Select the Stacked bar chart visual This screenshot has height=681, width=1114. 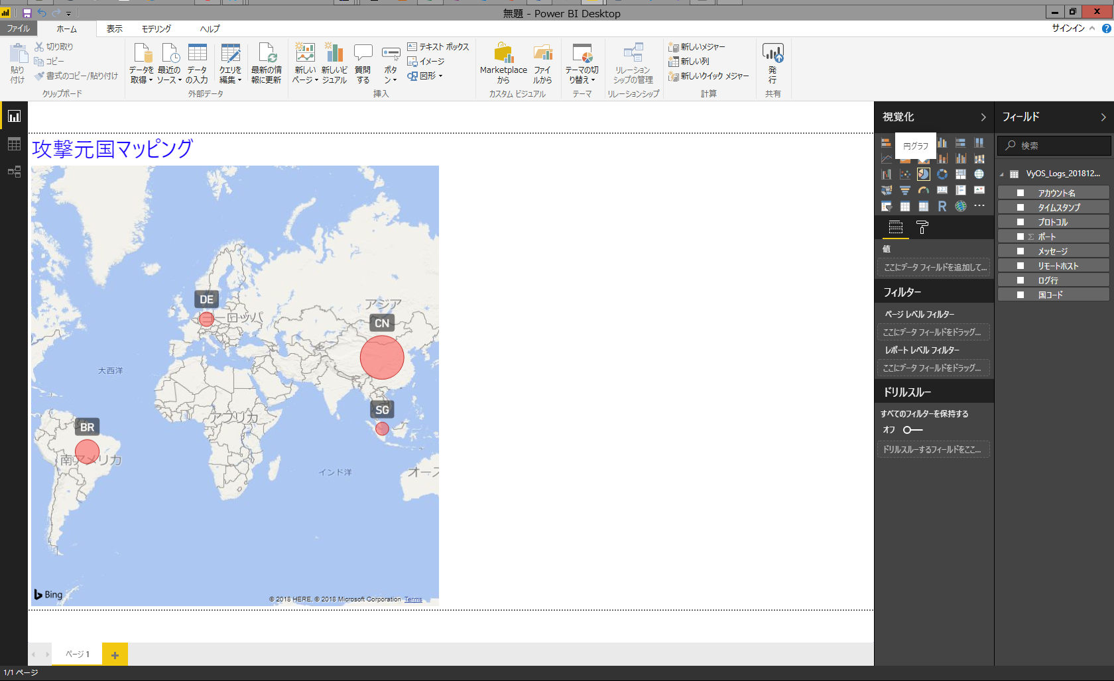coord(886,142)
